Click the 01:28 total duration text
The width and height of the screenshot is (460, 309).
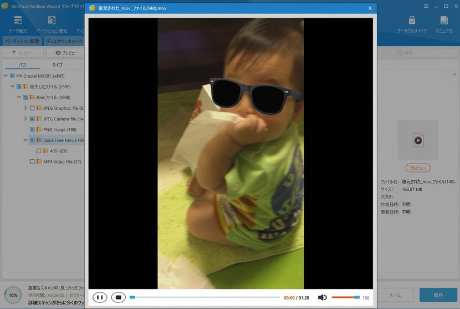tap(304, 297)
